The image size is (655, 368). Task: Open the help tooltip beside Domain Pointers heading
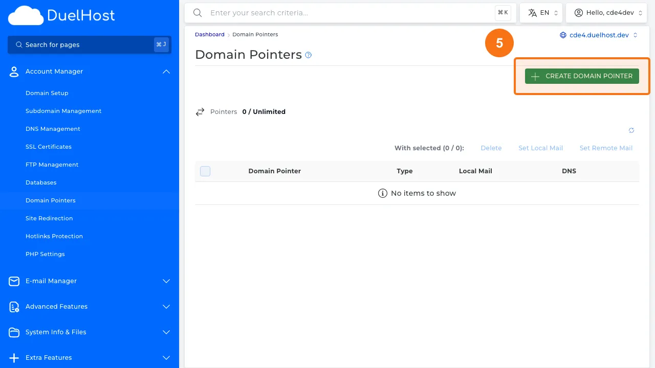[x=309, y=55]
